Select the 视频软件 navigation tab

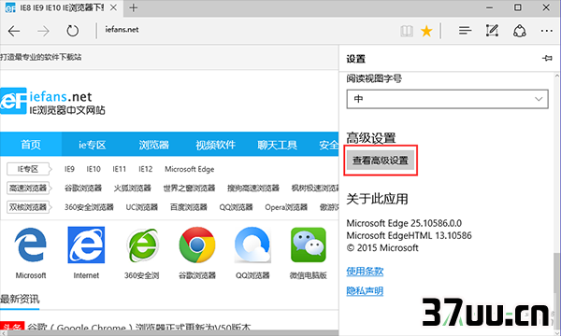(x=215, y=145)
